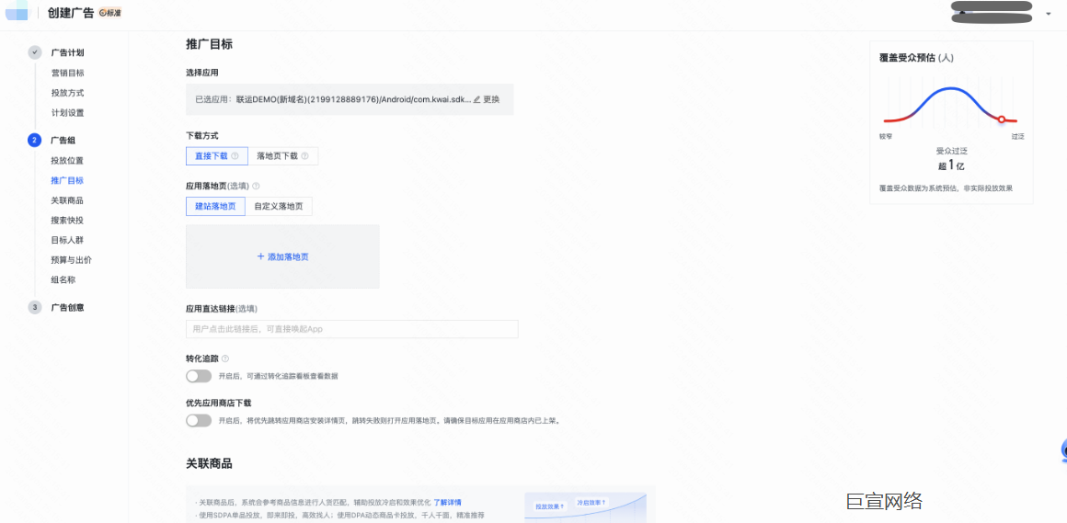
Task: Enable the 转化追踪 toggle switch
Action: [x=198, y=376]
